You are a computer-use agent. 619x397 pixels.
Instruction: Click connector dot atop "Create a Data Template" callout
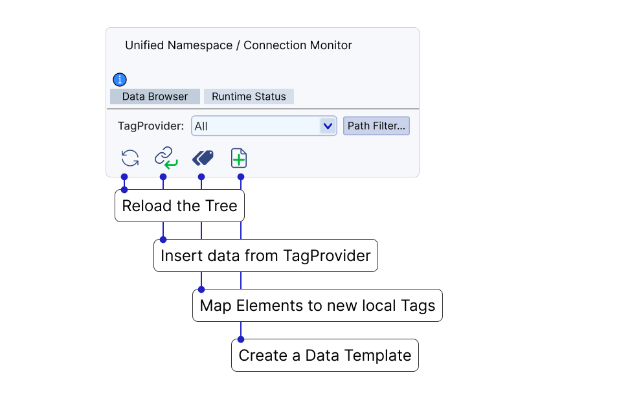click(x=241, y=339)
